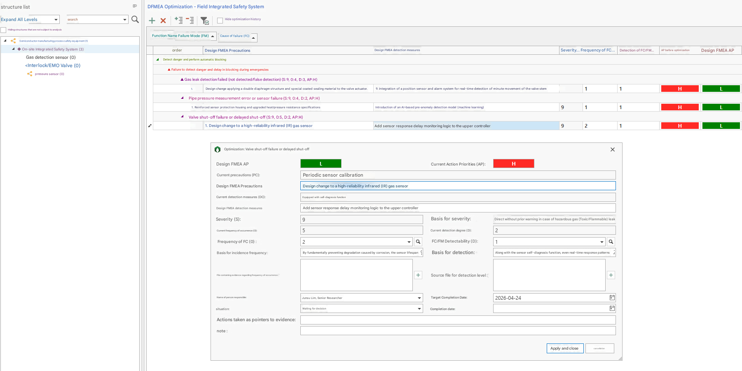
Task: Add a source file for detection level
Action: [611, 275]
